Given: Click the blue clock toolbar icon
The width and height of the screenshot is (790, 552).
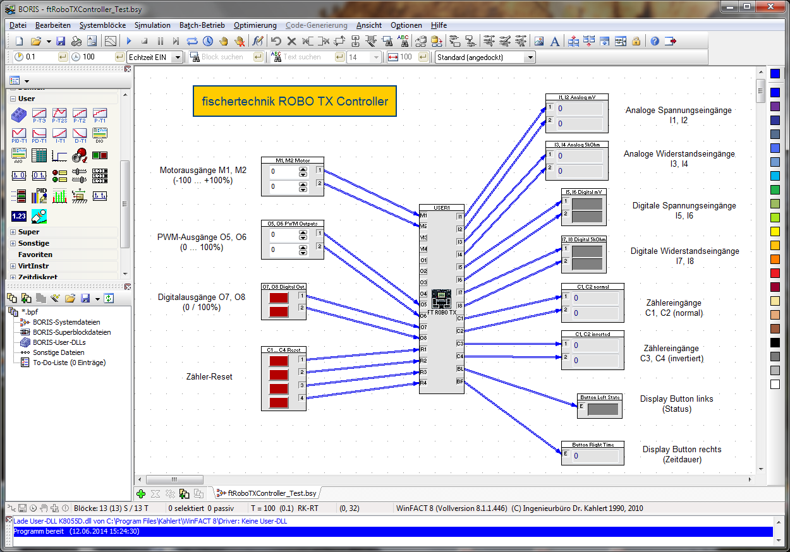Looking at the screenshot, I should click(208, 41).
